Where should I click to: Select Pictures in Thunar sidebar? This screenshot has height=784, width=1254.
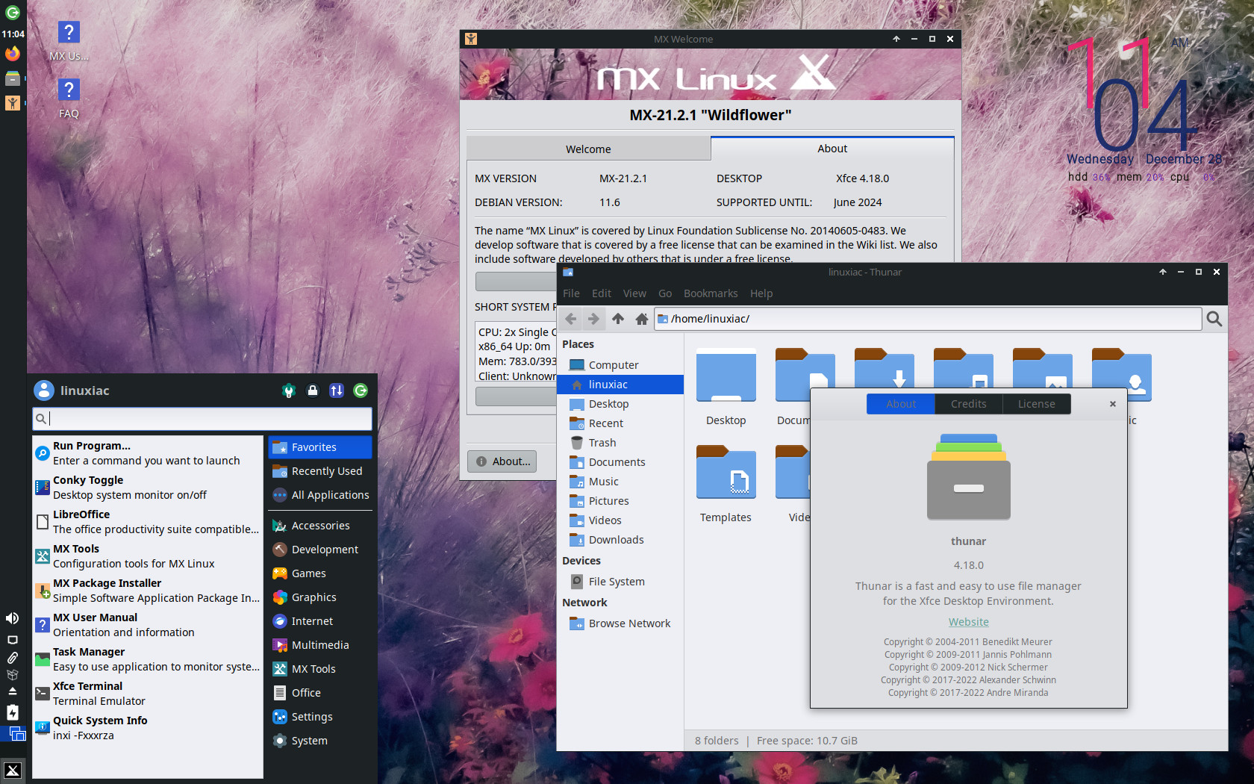point(620,501)
